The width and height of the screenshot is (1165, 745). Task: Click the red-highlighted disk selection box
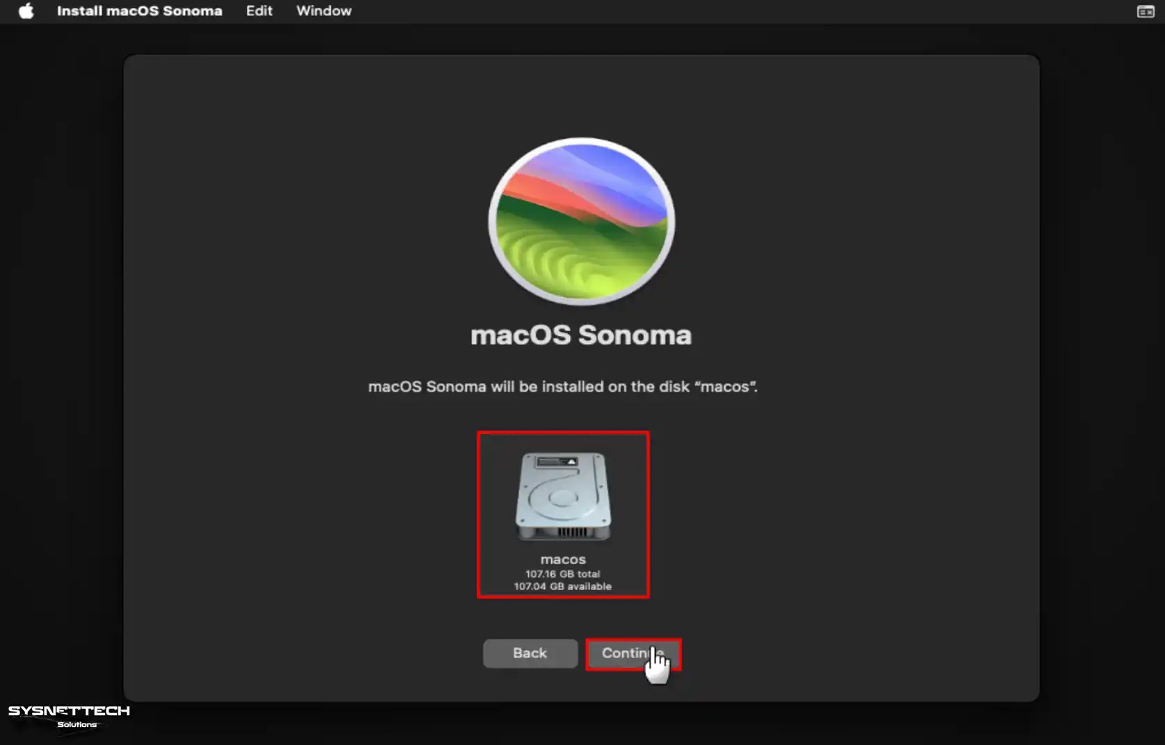point(564,515)
